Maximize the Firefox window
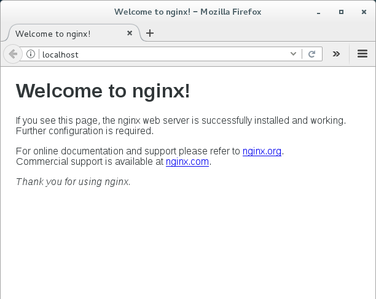Image resolution: width=376 pixels, height=299 pixels. tap(341, 12)
